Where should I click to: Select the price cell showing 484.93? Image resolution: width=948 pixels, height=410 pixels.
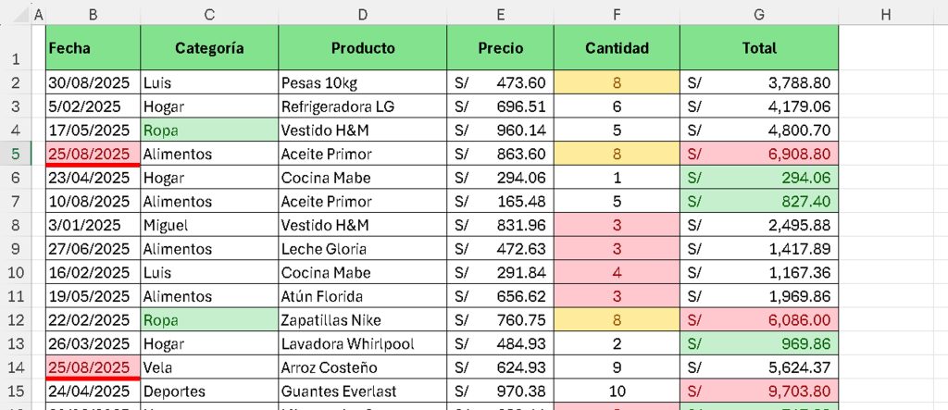click(501, 343)
